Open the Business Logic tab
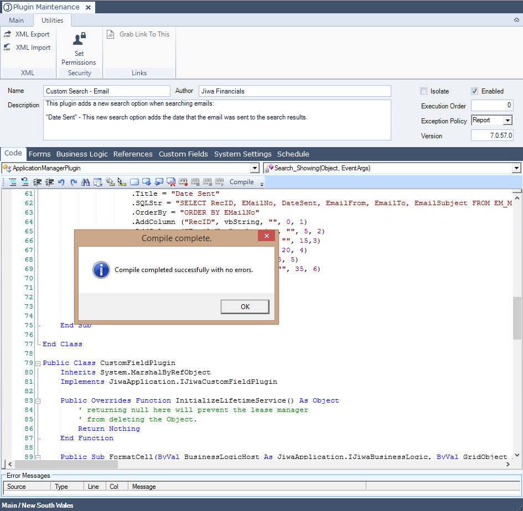523x511 pixels. 82,154
